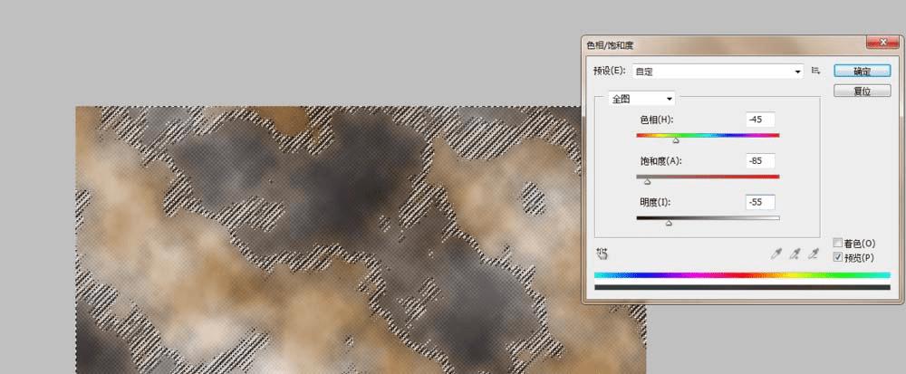The image size is (906, 374).
Task: Click the 饱和度(A) label
Action: [661, 161]
